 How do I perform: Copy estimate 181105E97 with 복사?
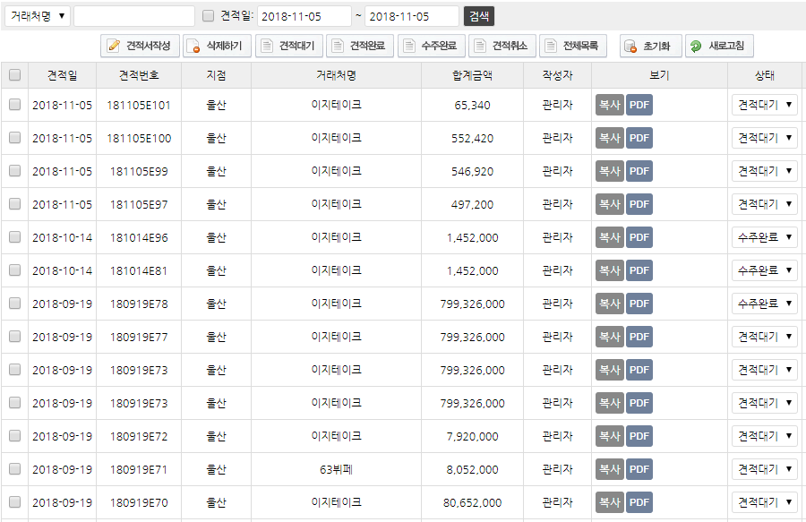[x=610, y=204]
